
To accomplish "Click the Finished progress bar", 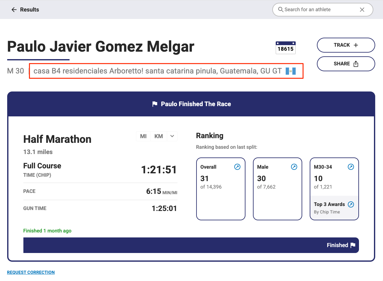I will 191,245.
